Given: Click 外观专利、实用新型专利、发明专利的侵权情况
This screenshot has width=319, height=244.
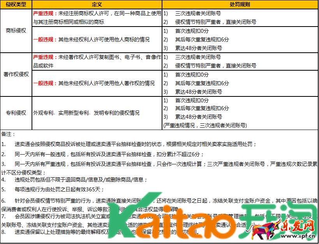Looking at the screenshot, I should 86,113.
